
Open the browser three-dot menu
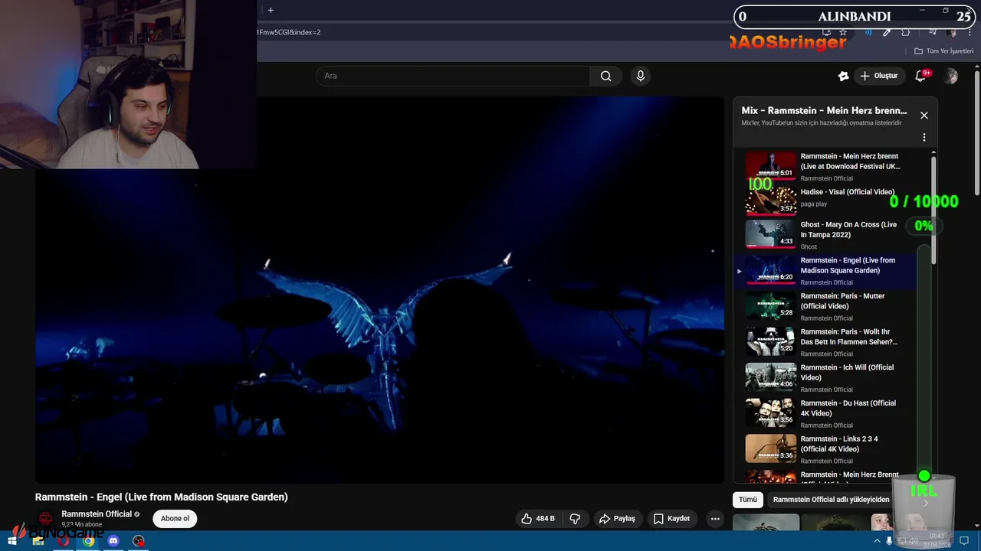pos(970,32)
